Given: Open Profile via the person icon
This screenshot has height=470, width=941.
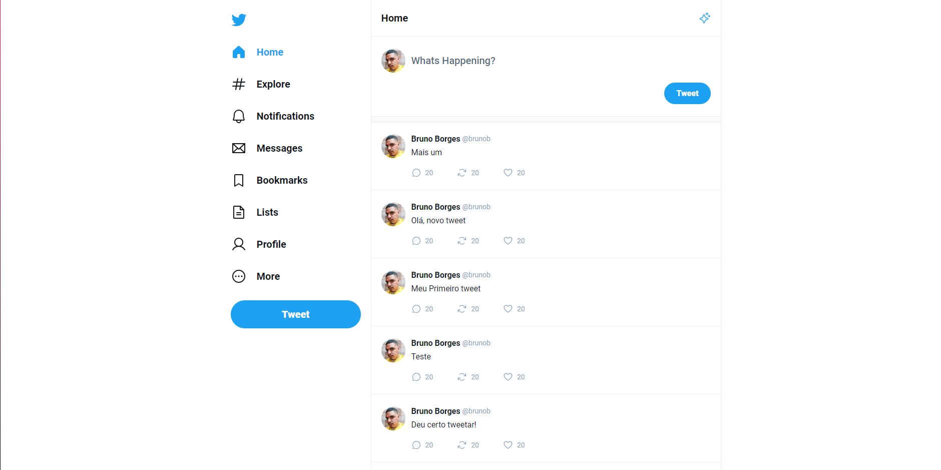Looking at the screenshot, I should (x=239, y=244).
